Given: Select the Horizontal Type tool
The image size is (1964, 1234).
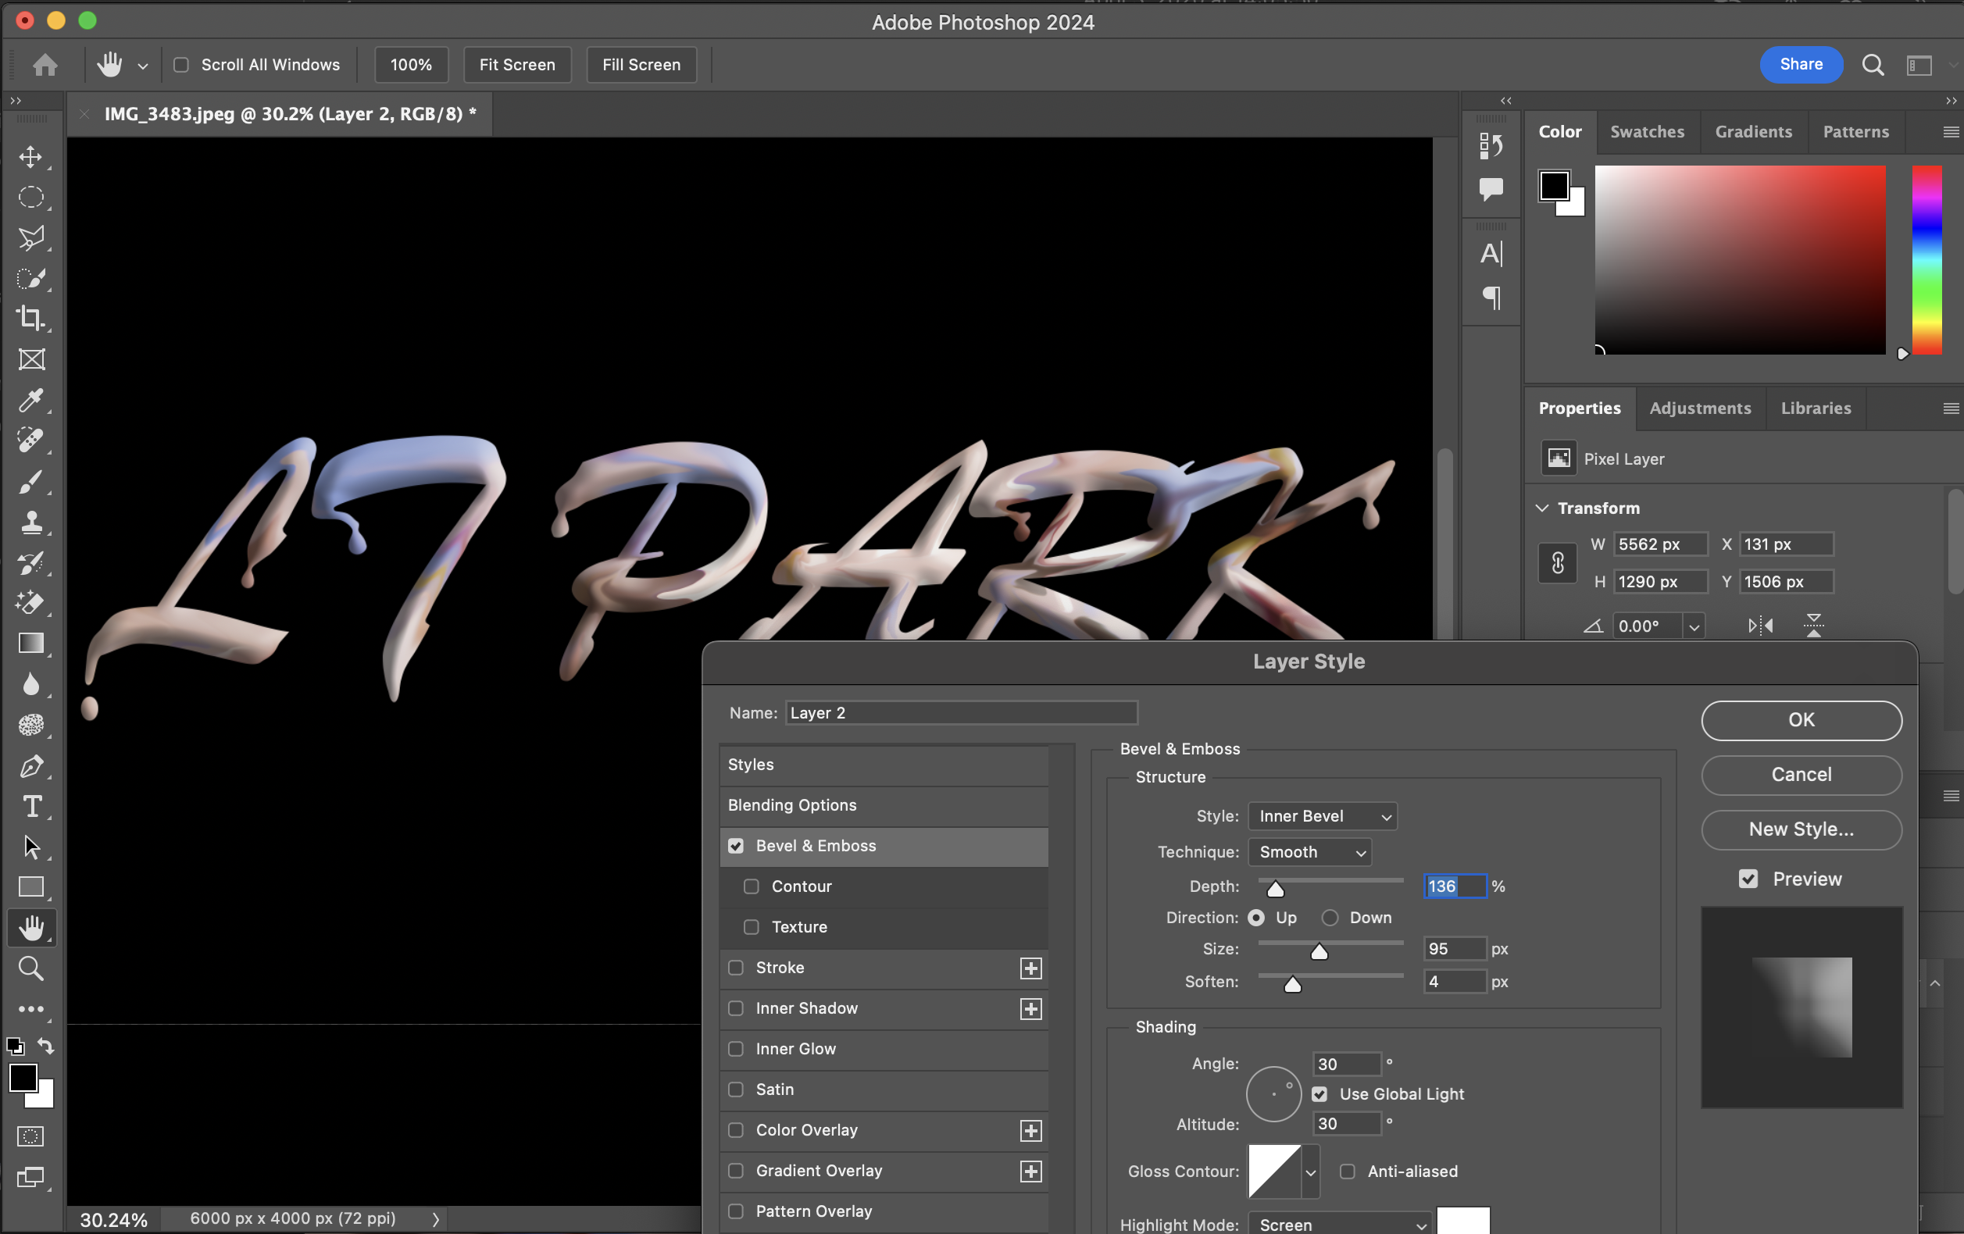Looking at the screenshot, I should [x=31, y=807].
